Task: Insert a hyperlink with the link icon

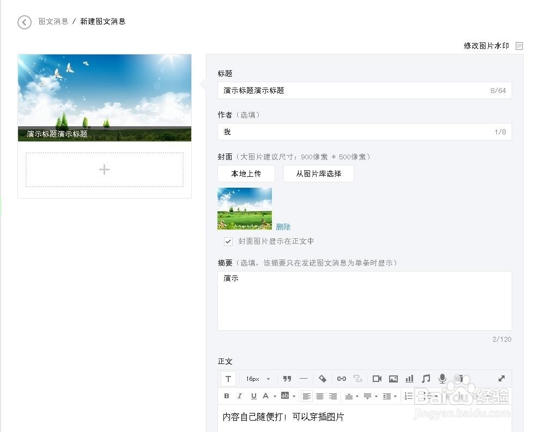Action: tap(341, 379)
